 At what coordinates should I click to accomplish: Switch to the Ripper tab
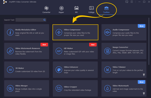pyautogui.click(x=61, y=10)
